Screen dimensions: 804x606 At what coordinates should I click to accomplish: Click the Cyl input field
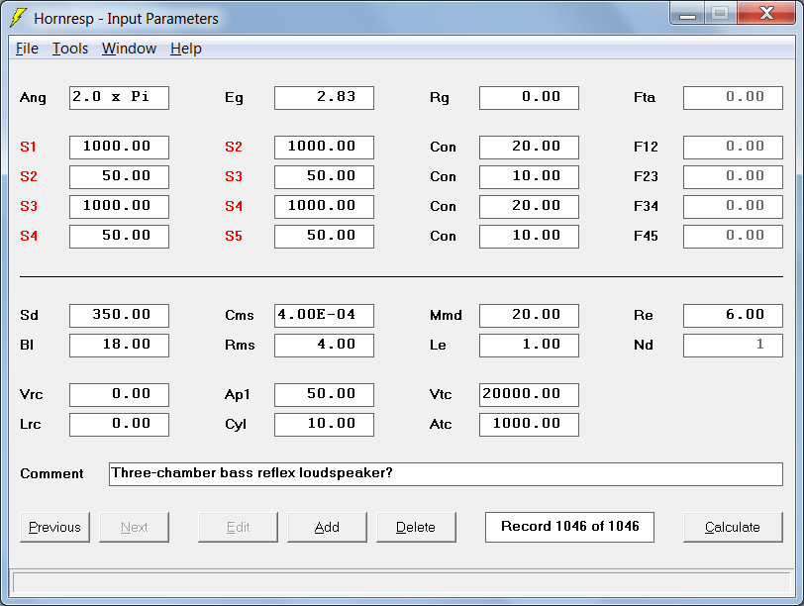(x=324, y=425)
